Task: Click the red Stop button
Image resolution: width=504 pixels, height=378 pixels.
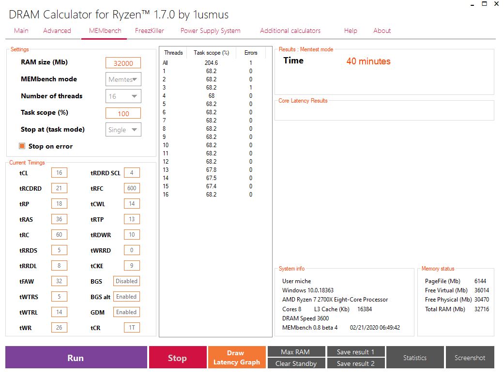Action: point(178,357)
